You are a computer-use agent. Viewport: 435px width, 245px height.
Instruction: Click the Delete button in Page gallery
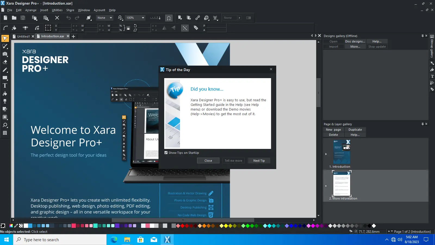[x=333, y=135]
